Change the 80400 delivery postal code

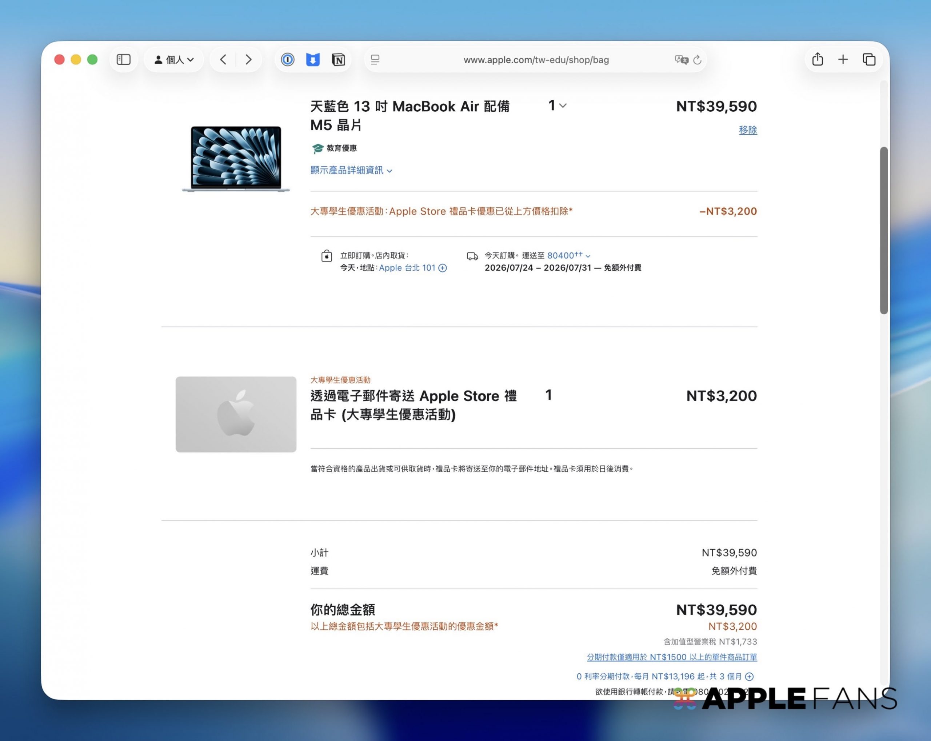[569, 256]
